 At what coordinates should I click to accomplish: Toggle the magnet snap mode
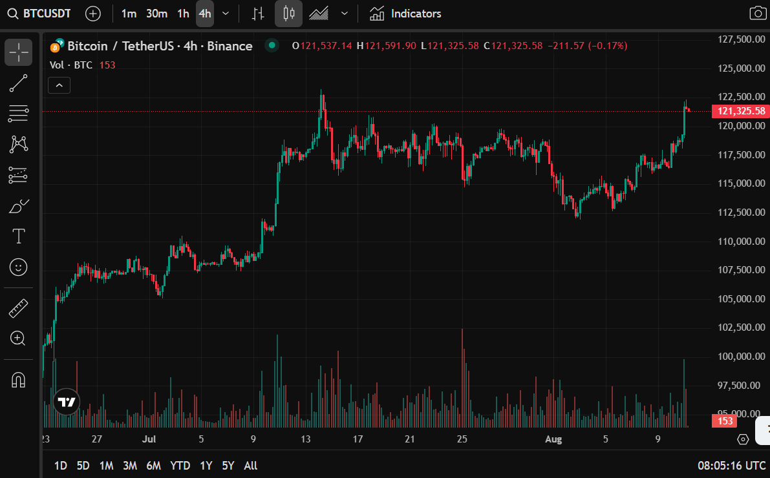click(19, 380)
